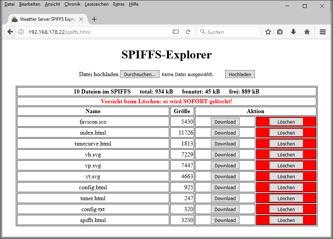Click the browser back arrow button
The height and width of the screenshot is (239, 333).
10,32
